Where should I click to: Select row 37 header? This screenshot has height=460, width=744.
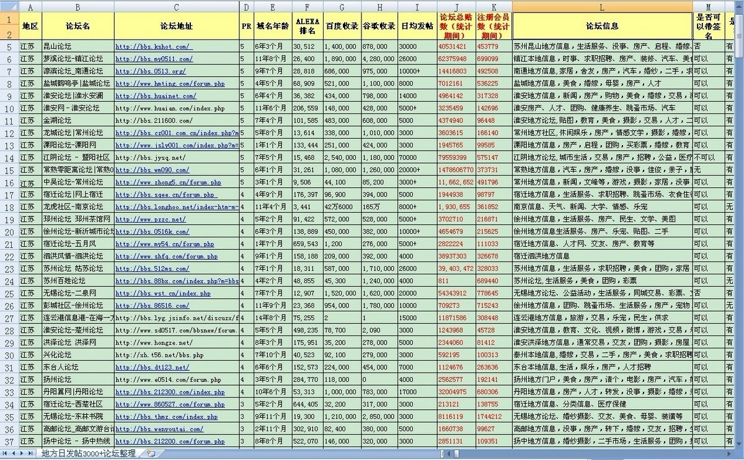point(9,441)
